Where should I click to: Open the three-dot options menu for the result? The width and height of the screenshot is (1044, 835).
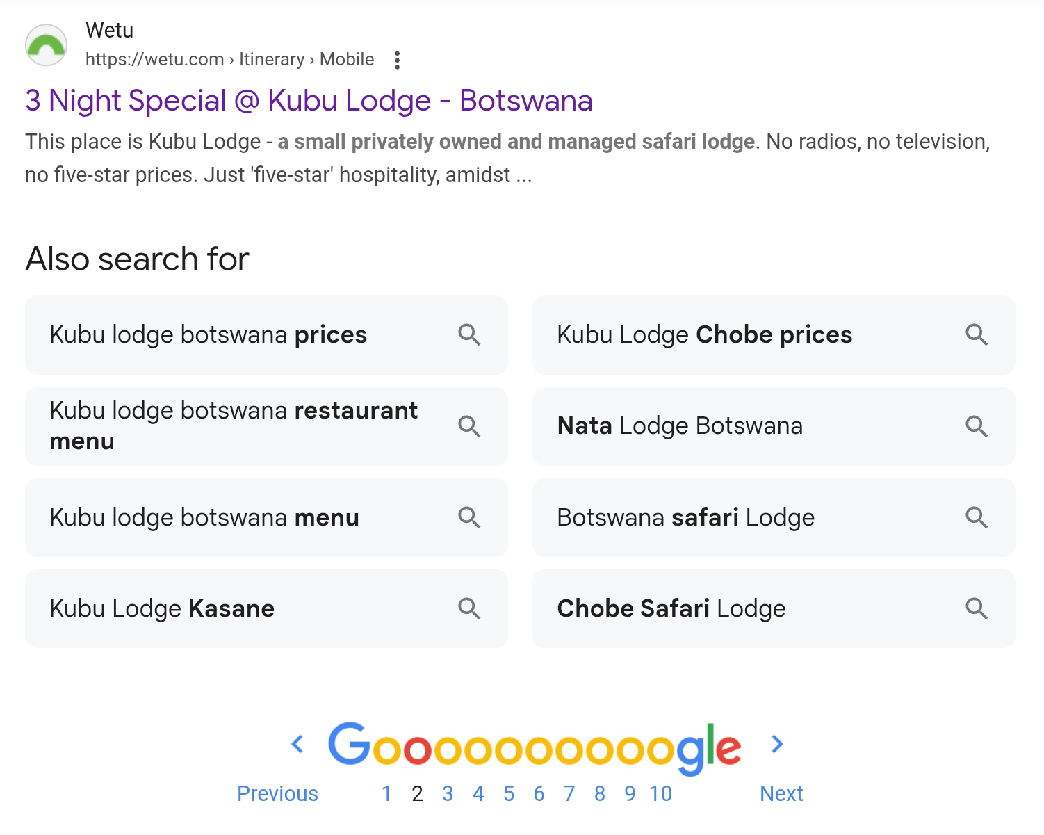click(397, 60)
